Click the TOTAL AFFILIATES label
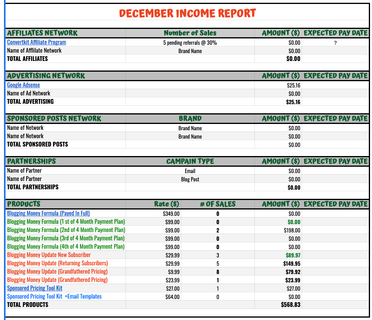 (27, 59)
